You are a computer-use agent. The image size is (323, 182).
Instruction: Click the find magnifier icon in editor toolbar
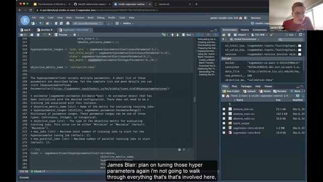tap(49, 35)
